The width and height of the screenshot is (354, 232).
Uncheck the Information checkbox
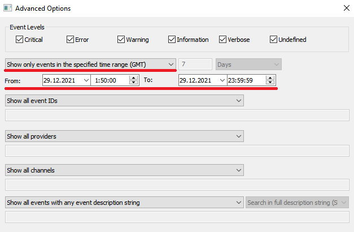click(172, 40)
